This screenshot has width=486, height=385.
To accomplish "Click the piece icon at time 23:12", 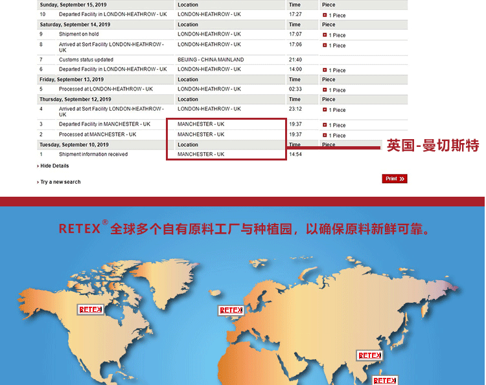I will (x=325, y=109).
